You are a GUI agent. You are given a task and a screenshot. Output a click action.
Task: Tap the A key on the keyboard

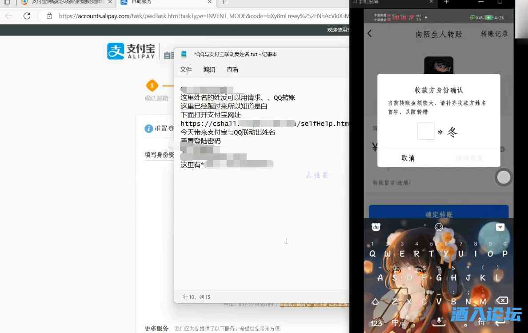tap(380, 278)
